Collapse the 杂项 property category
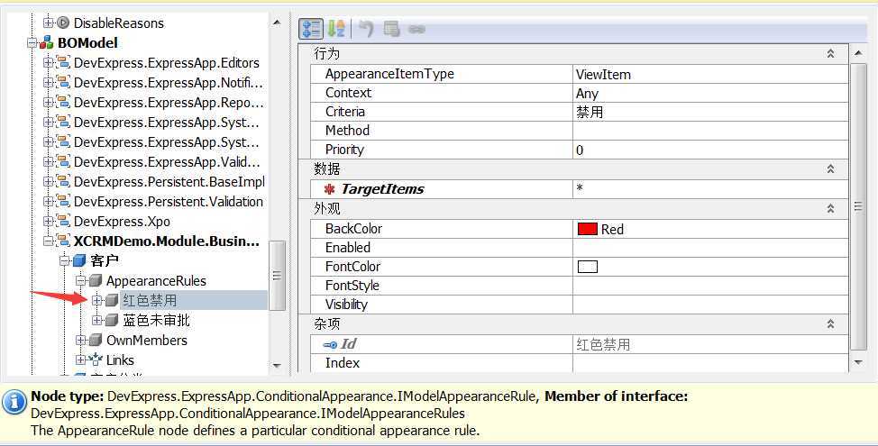878x446 pixels. (x=830, y=324)
